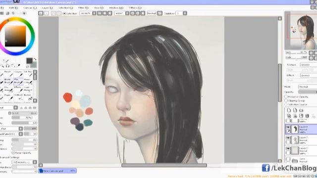Select the Paper brush tool
The height and width of the screenshot is (178, 317).
(8, 97)
